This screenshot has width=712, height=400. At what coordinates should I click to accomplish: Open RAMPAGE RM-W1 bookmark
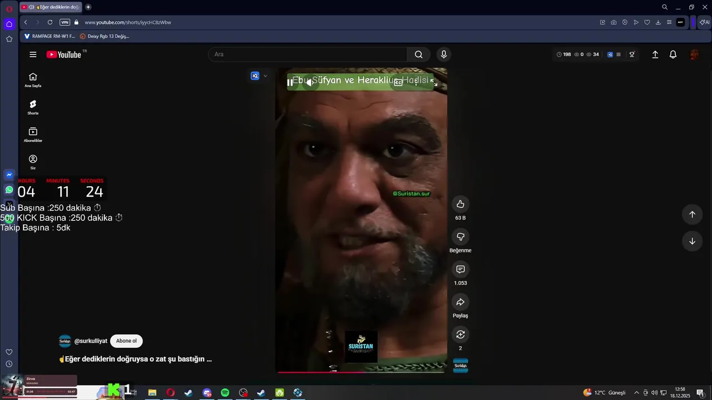[50, 36]
